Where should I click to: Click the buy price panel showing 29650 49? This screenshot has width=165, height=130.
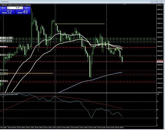click(x=23, y=12)
